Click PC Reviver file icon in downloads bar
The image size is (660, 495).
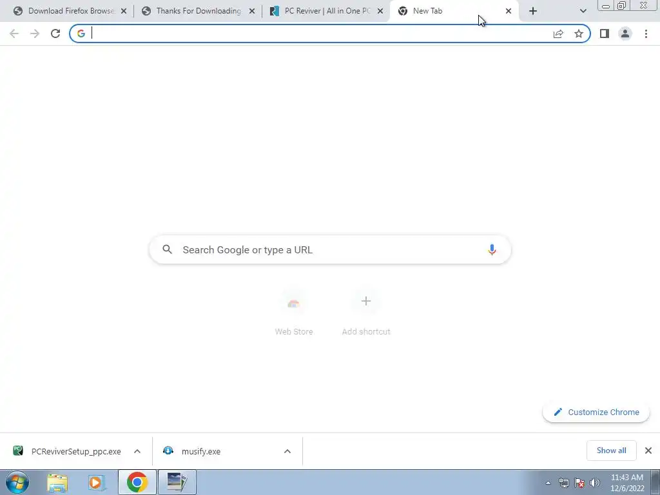pyautogui.click(x=17, y=451)
